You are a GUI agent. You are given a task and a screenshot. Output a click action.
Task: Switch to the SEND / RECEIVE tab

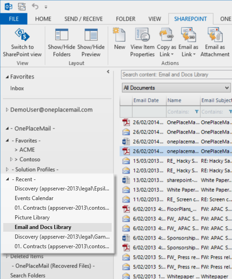(x=84, y=19)
